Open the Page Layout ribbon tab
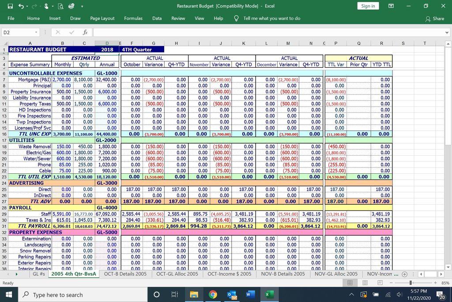The image size is (452, 302). (102, 18)
